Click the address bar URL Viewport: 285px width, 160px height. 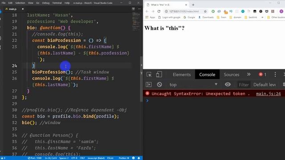click(184, 12)
